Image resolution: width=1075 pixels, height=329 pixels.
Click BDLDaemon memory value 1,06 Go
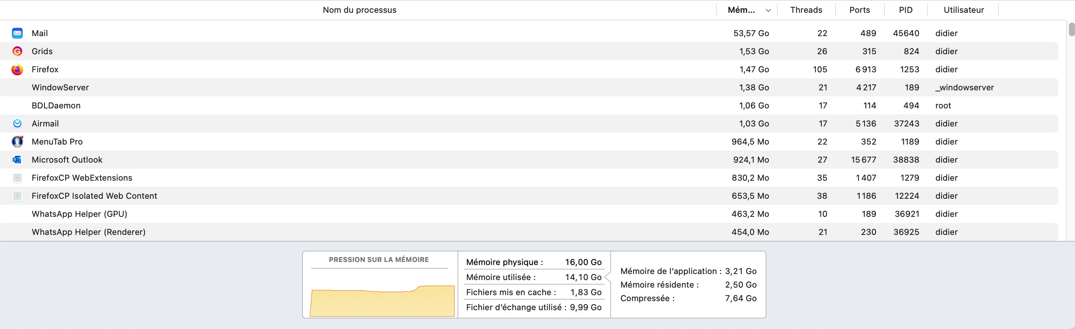point(754,106)
